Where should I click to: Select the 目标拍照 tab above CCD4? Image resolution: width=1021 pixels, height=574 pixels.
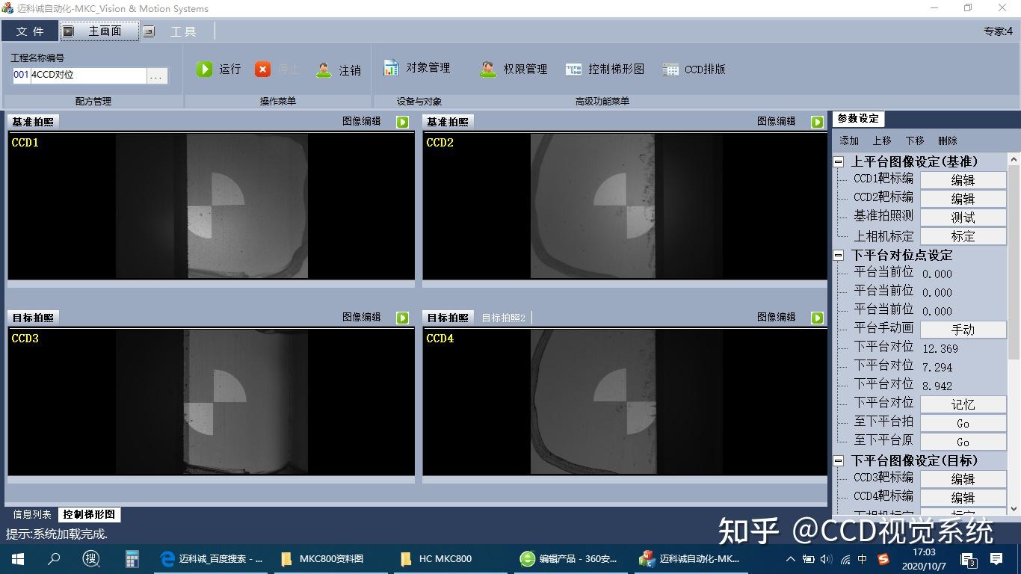click(448, 318)
